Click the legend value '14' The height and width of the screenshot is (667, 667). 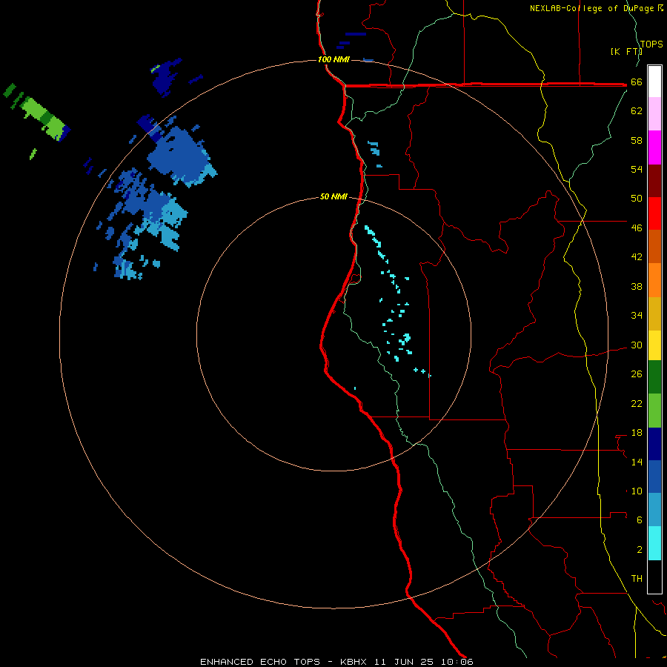click(637, 462)
